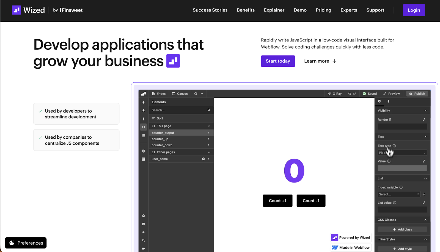Open the Text type dropdown

(x=402, y=153)
